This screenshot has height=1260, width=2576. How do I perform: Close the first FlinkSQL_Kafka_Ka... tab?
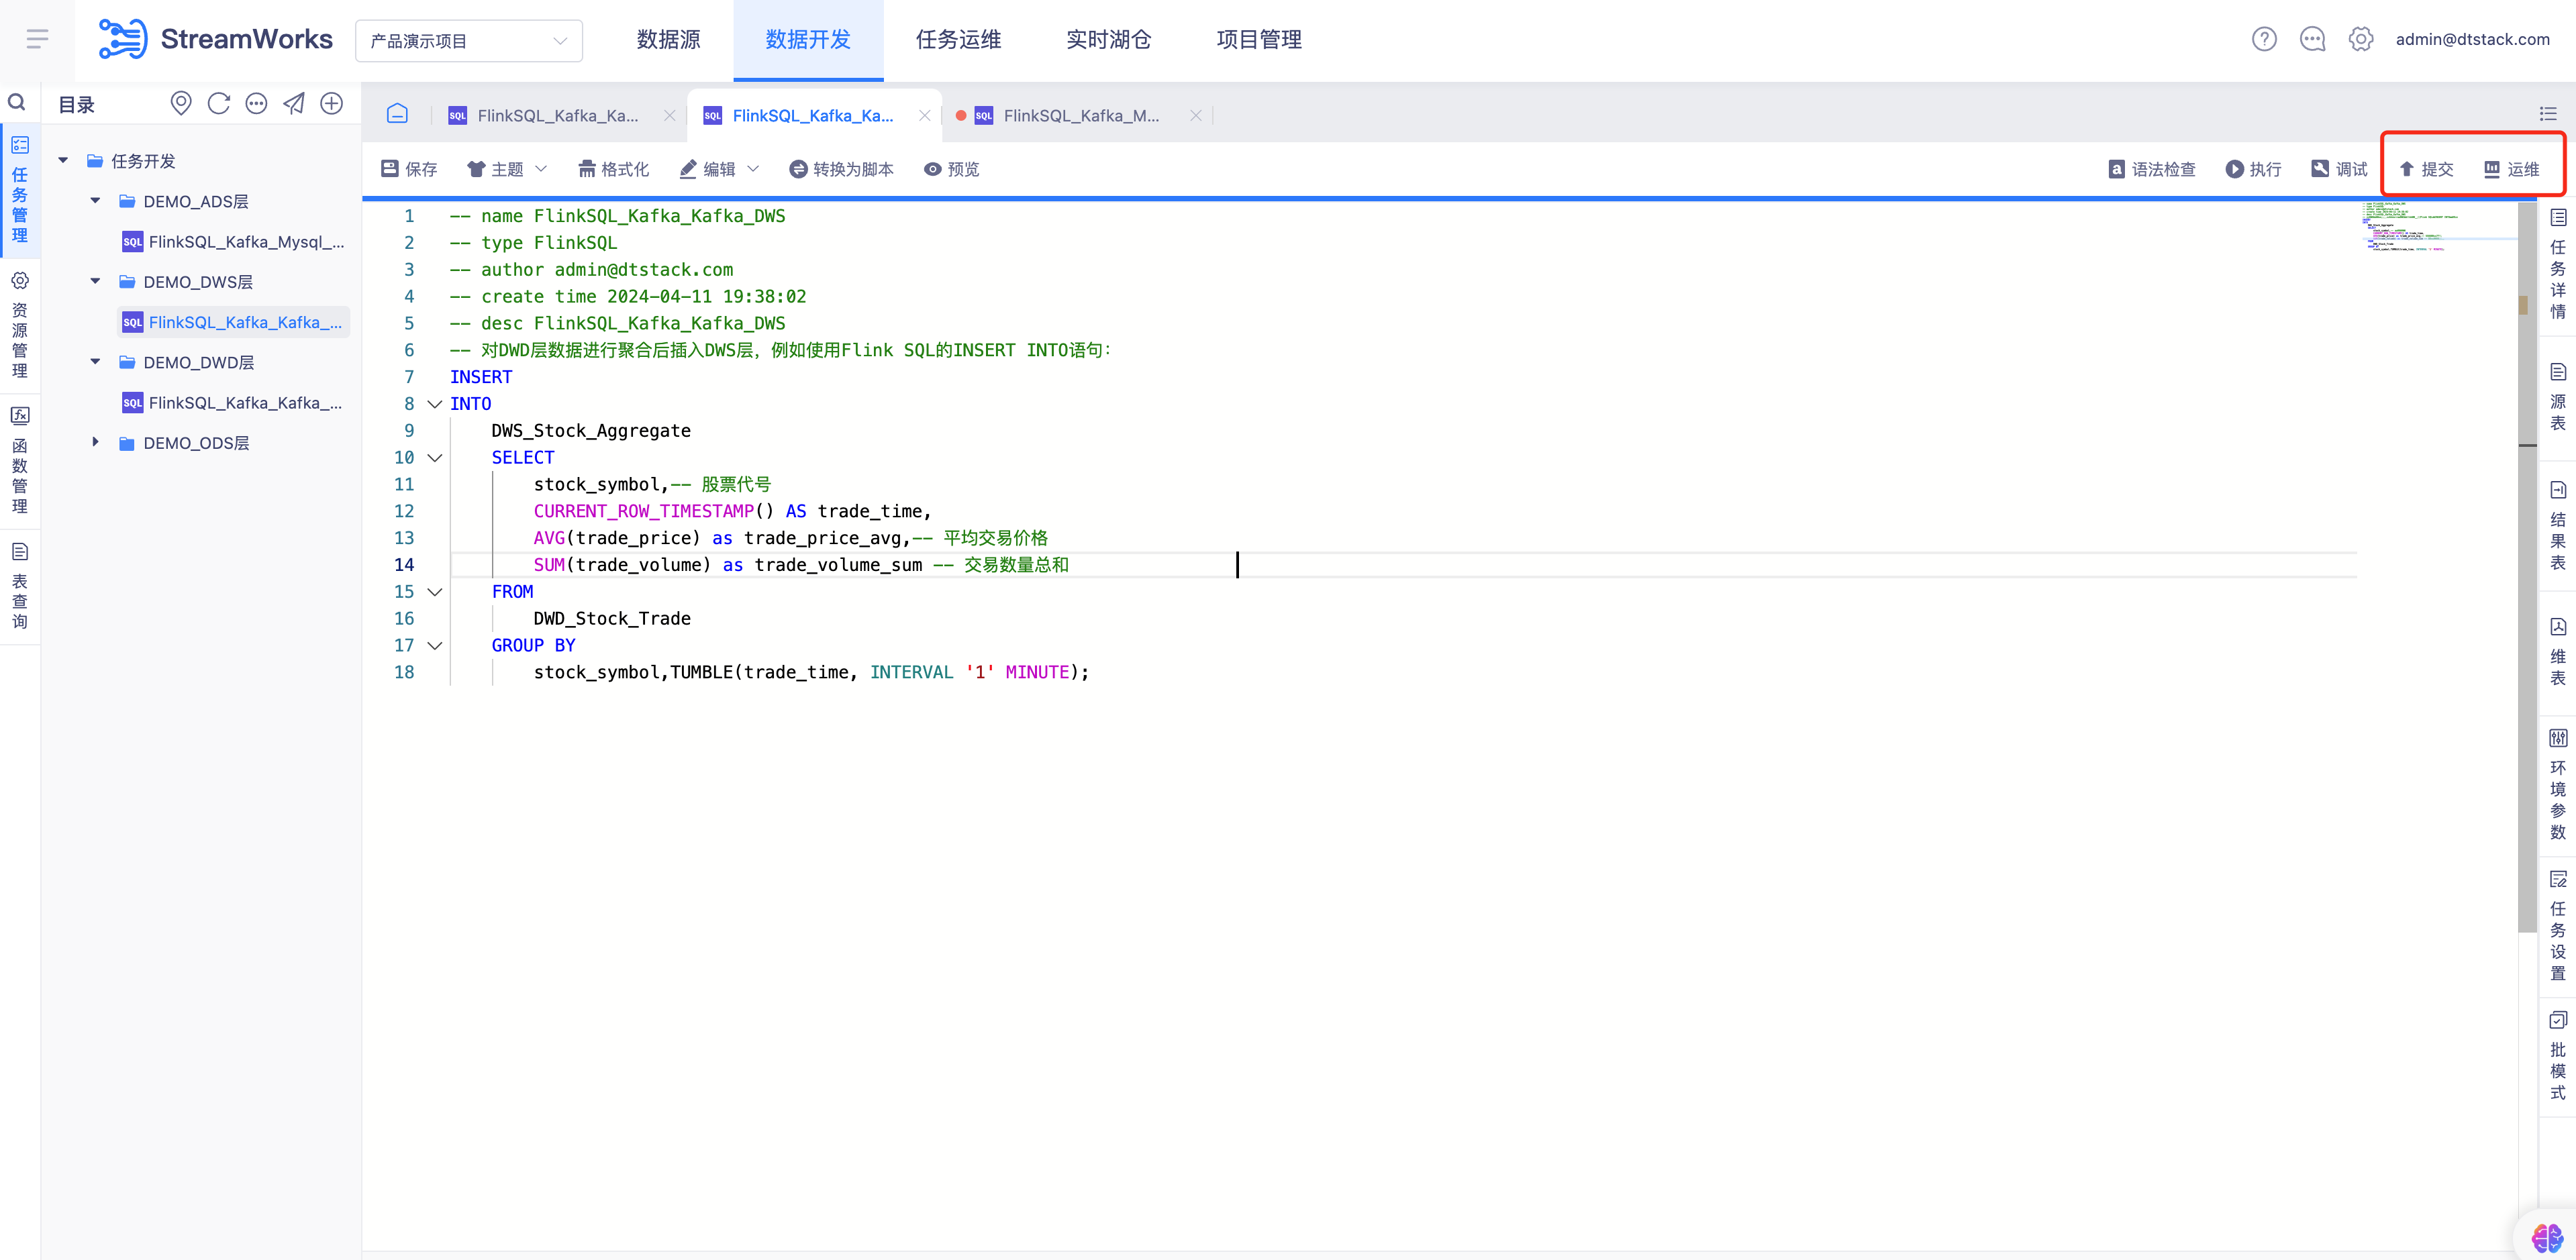pos(670,115)
